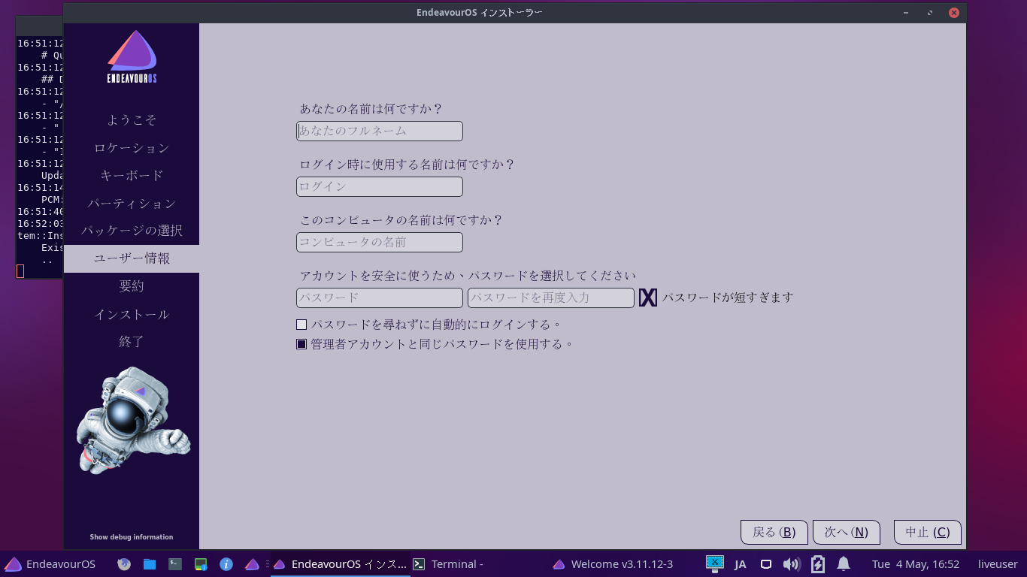Click the network display tray icon
This screenshot has width=1027, height=577.
[714, 563]
